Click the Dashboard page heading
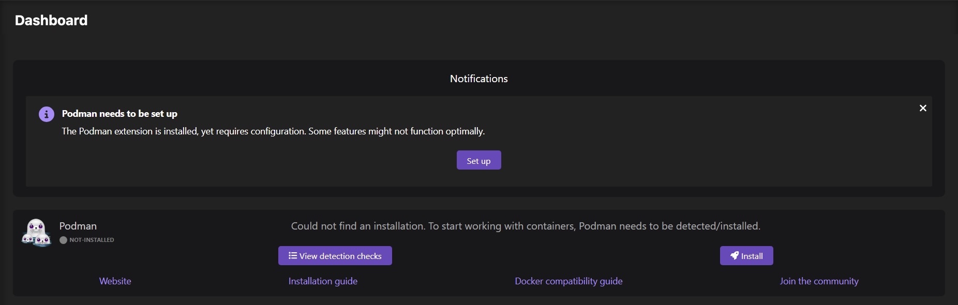The image size is (958, 305). pos(51,20)
